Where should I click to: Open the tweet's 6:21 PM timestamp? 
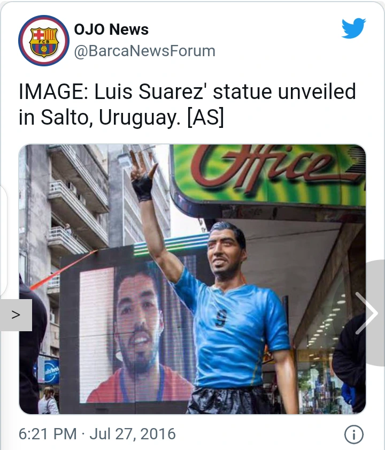coord(48,433)
